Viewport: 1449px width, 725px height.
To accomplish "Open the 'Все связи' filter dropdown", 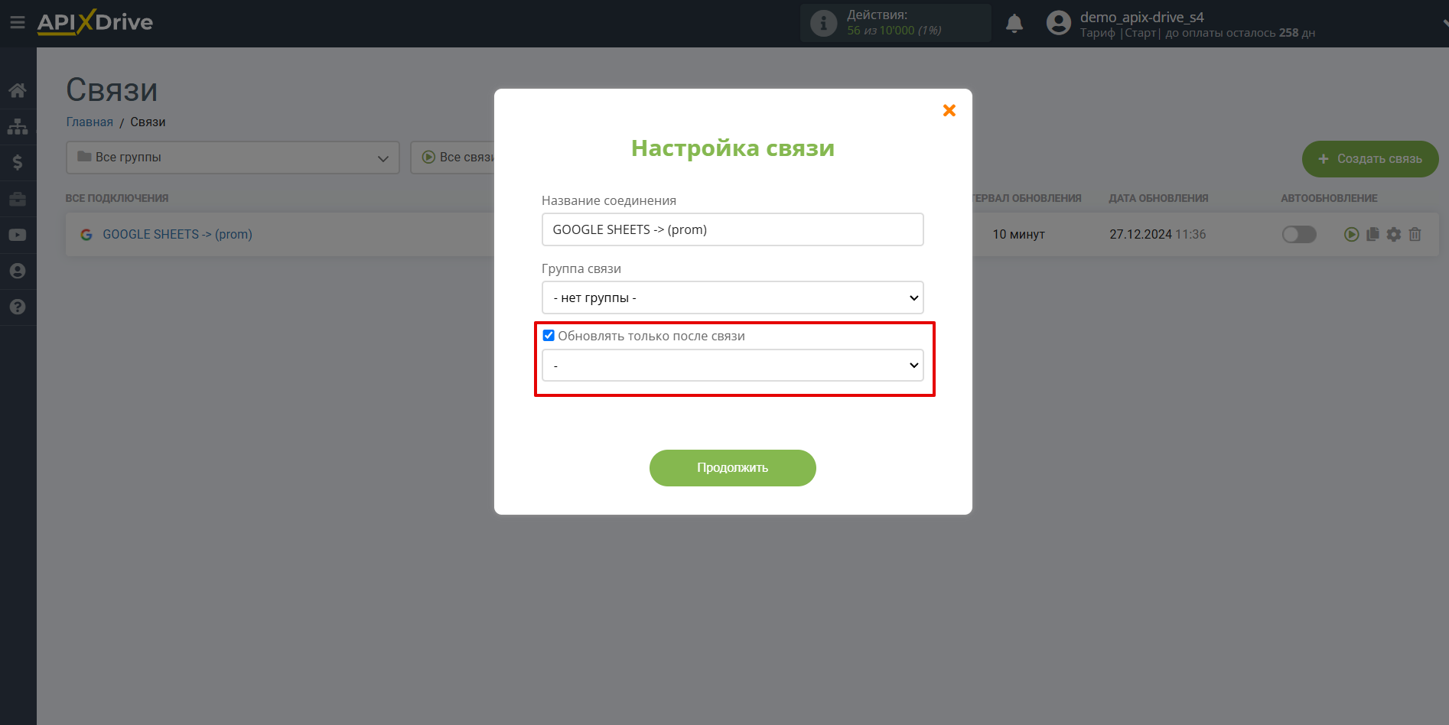I will (x=452, y=158).
